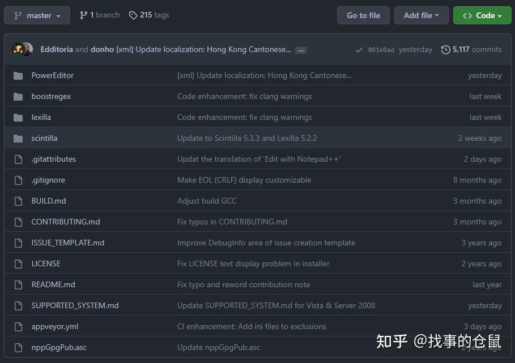Open 'Fix typos in CONTRIBUTING.md' commit
The image size is (515, 363).
coord(232,222)
